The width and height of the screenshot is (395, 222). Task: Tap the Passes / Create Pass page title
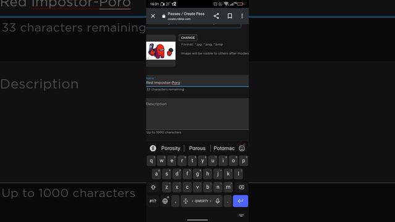[x=186, y=14]
